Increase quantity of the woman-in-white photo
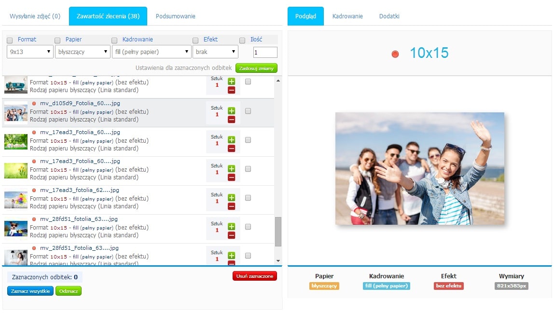 [232, 256]
